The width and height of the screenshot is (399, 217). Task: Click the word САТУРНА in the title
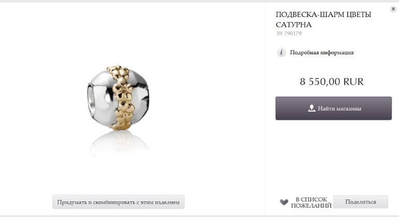point(294,25)
